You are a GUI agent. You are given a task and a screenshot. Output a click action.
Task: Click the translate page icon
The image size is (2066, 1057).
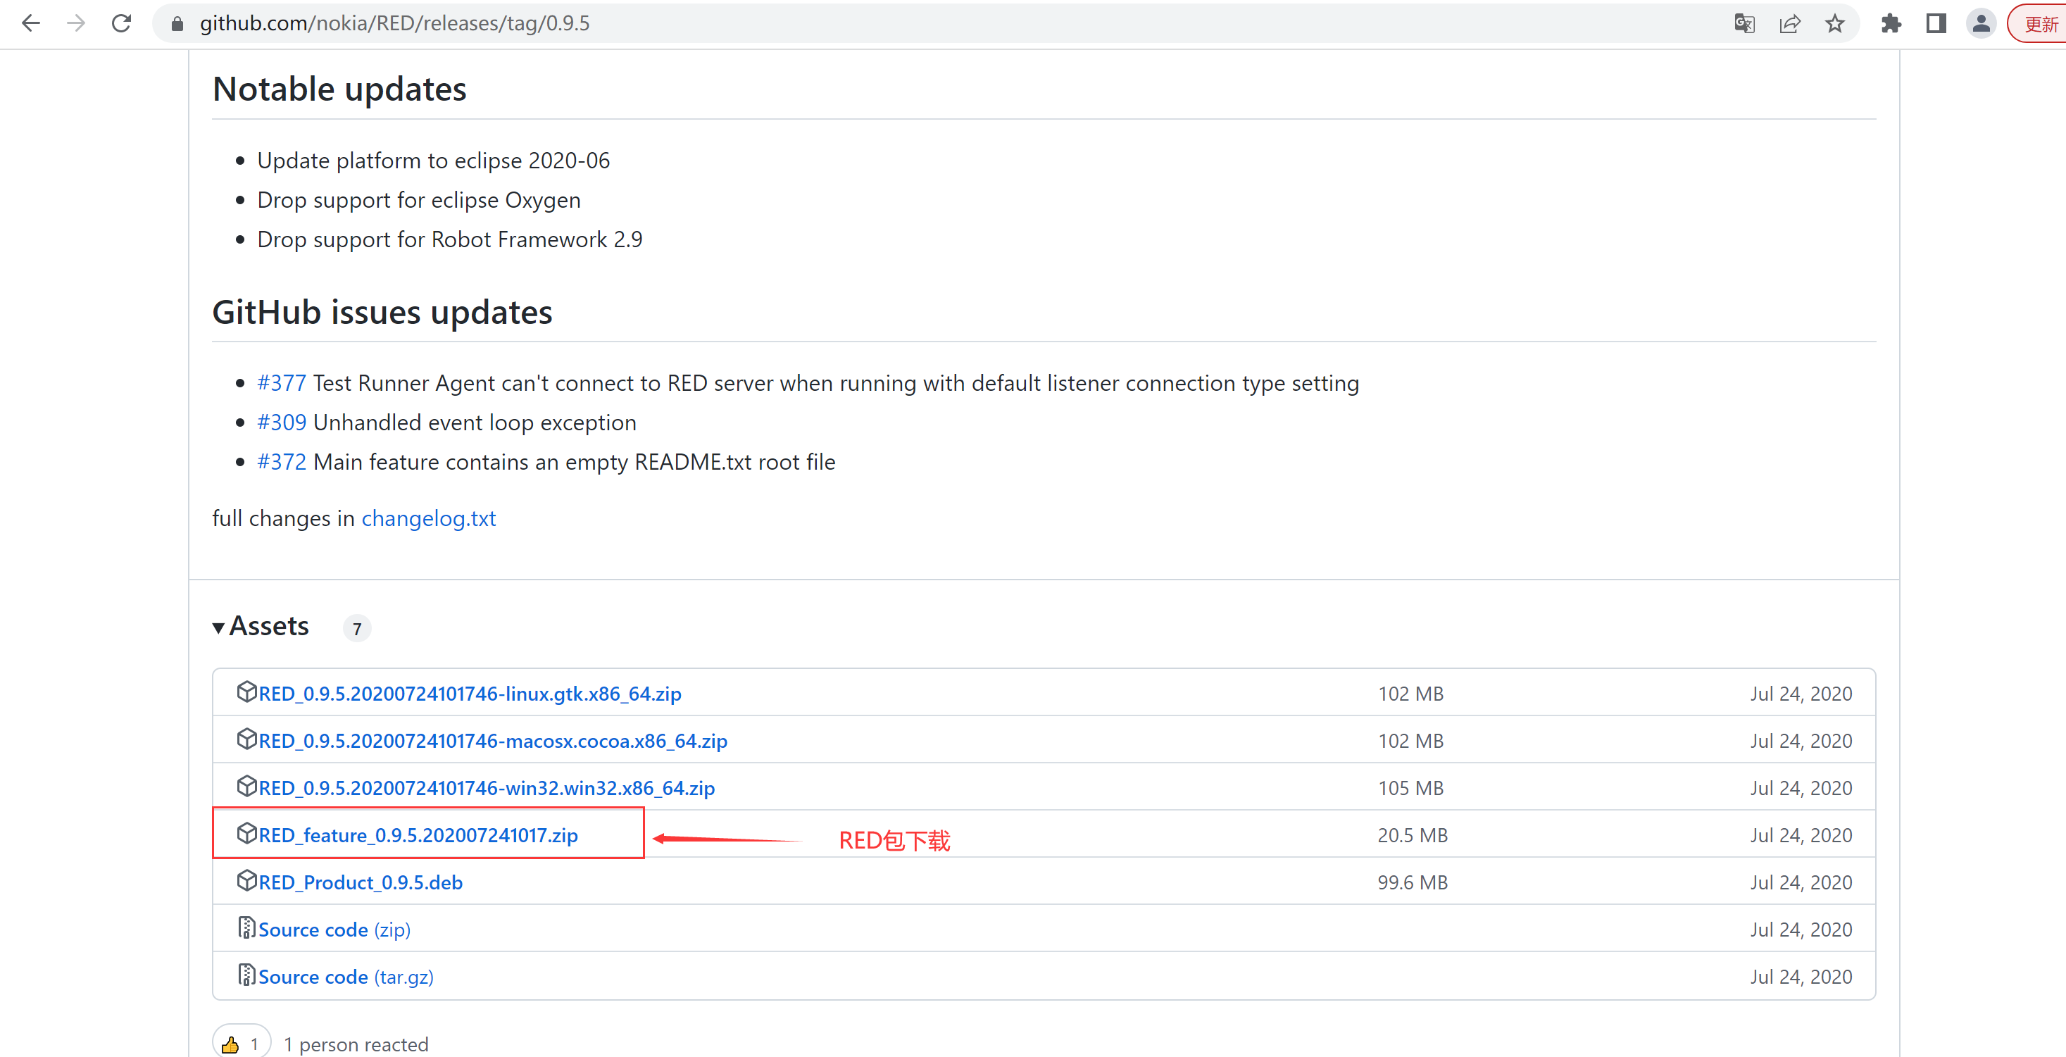pyautogui.click(x=1743, y=23)
